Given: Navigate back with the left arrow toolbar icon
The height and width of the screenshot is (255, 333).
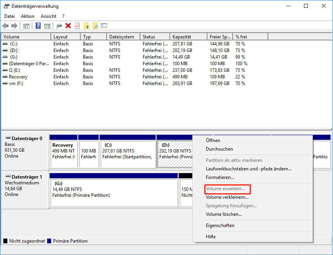Looking at the screenshot, I should pos(5,26).
